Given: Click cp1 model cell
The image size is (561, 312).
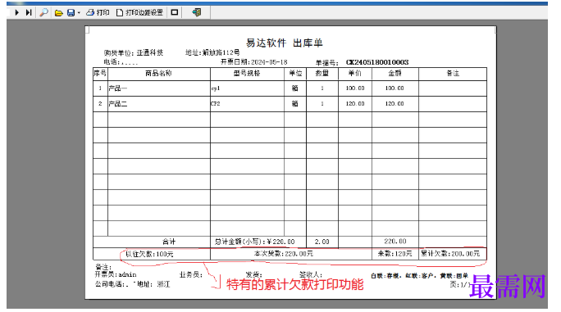Looking at the screenshot, I should 216,88.
